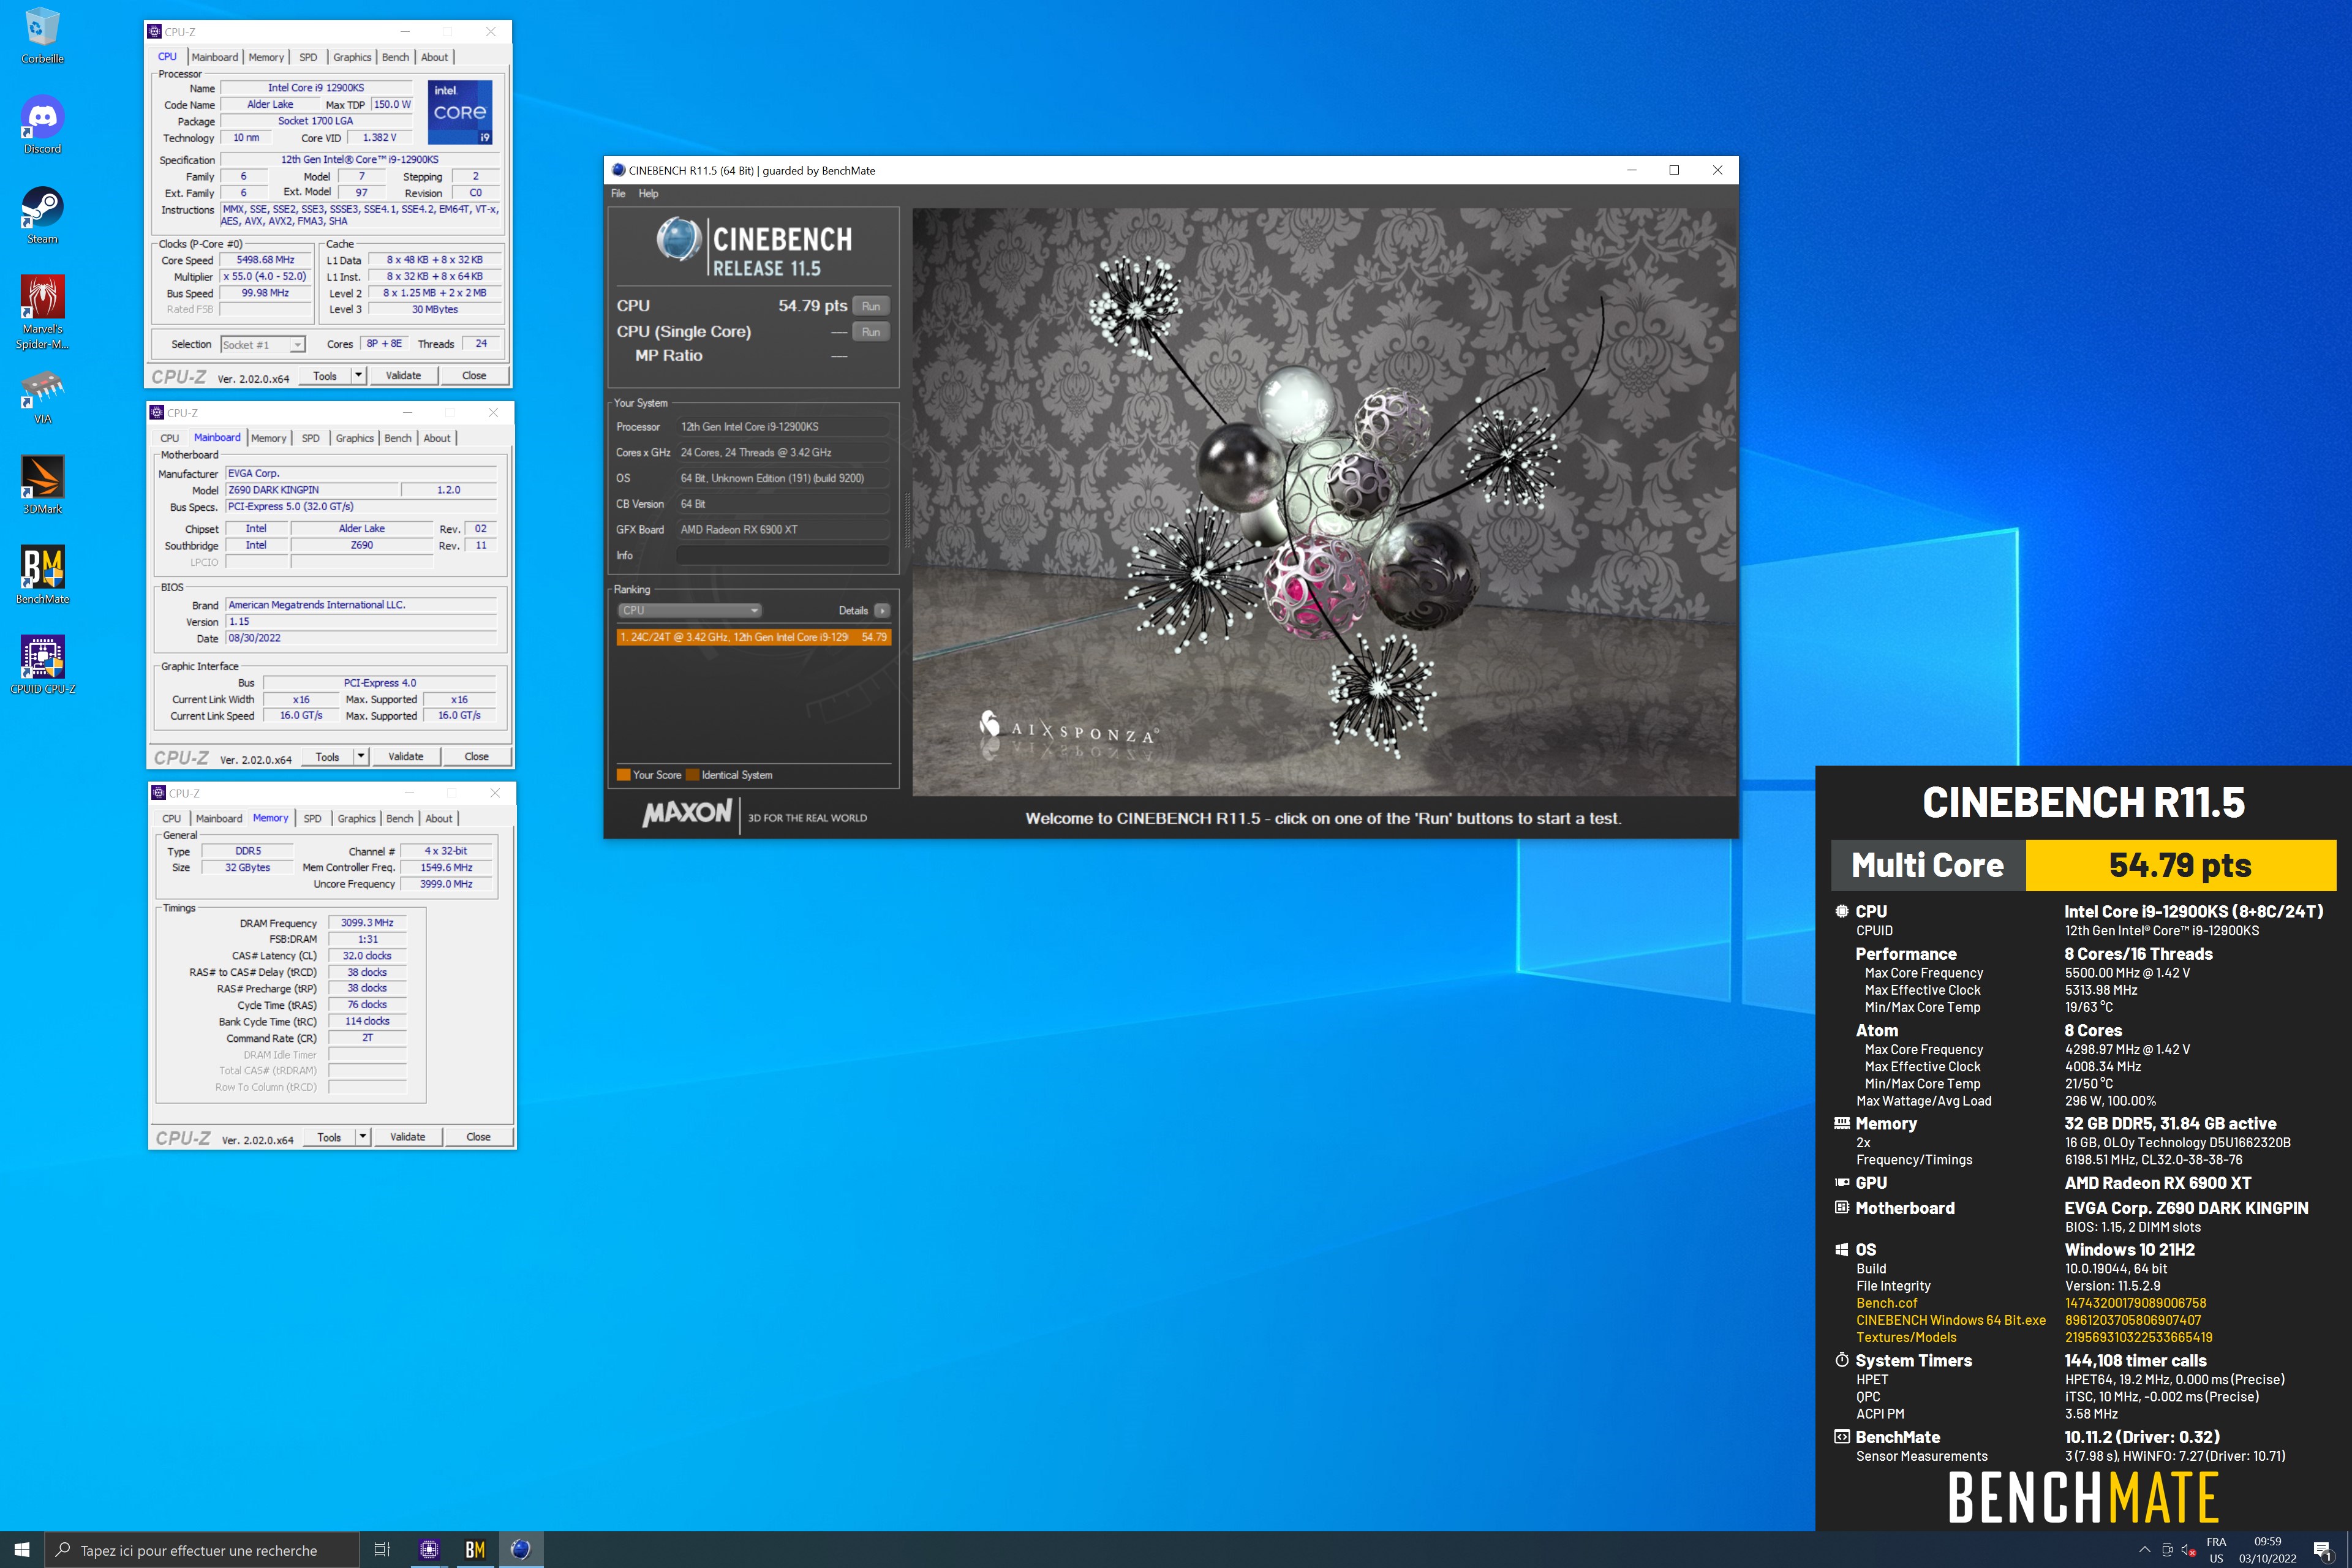This screenshot has height=1568, width=2352.
Task: Open the volume tray icon
Action: tap(2189, 1550)
